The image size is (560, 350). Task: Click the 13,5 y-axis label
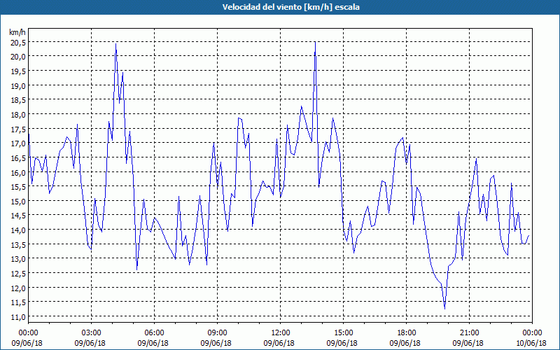(x=17, y=244)
